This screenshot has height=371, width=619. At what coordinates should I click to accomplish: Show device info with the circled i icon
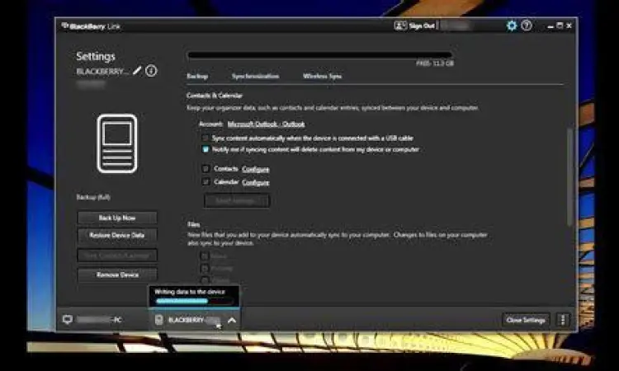point(151,71)
